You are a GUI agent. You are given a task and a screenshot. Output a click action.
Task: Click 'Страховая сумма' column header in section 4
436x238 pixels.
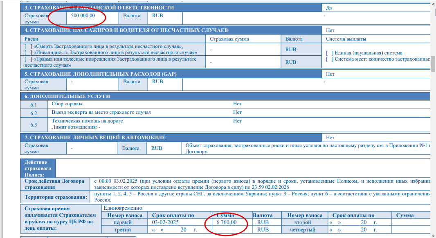coord(229,39)
